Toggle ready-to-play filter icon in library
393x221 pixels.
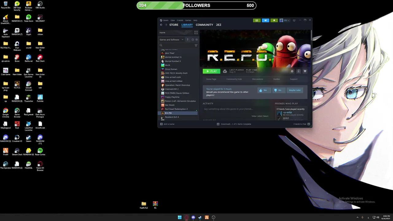196,40
